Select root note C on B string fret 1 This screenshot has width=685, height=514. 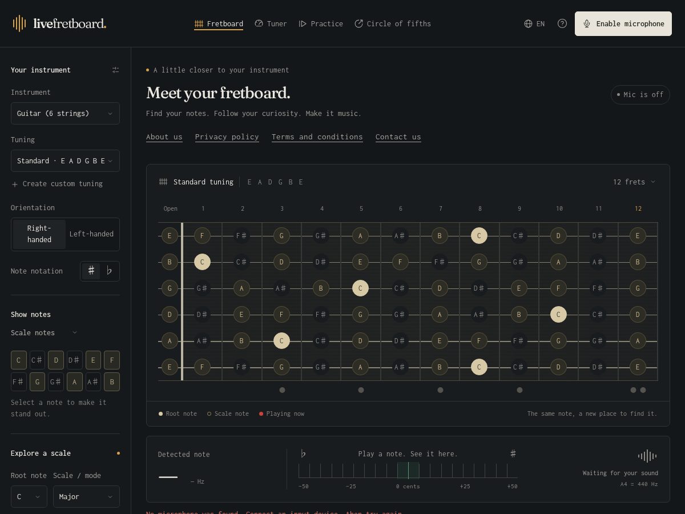coord(202,262)
